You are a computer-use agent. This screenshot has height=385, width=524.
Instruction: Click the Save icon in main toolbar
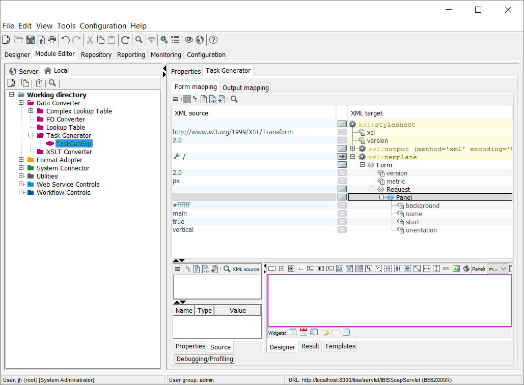click(30, 40)
